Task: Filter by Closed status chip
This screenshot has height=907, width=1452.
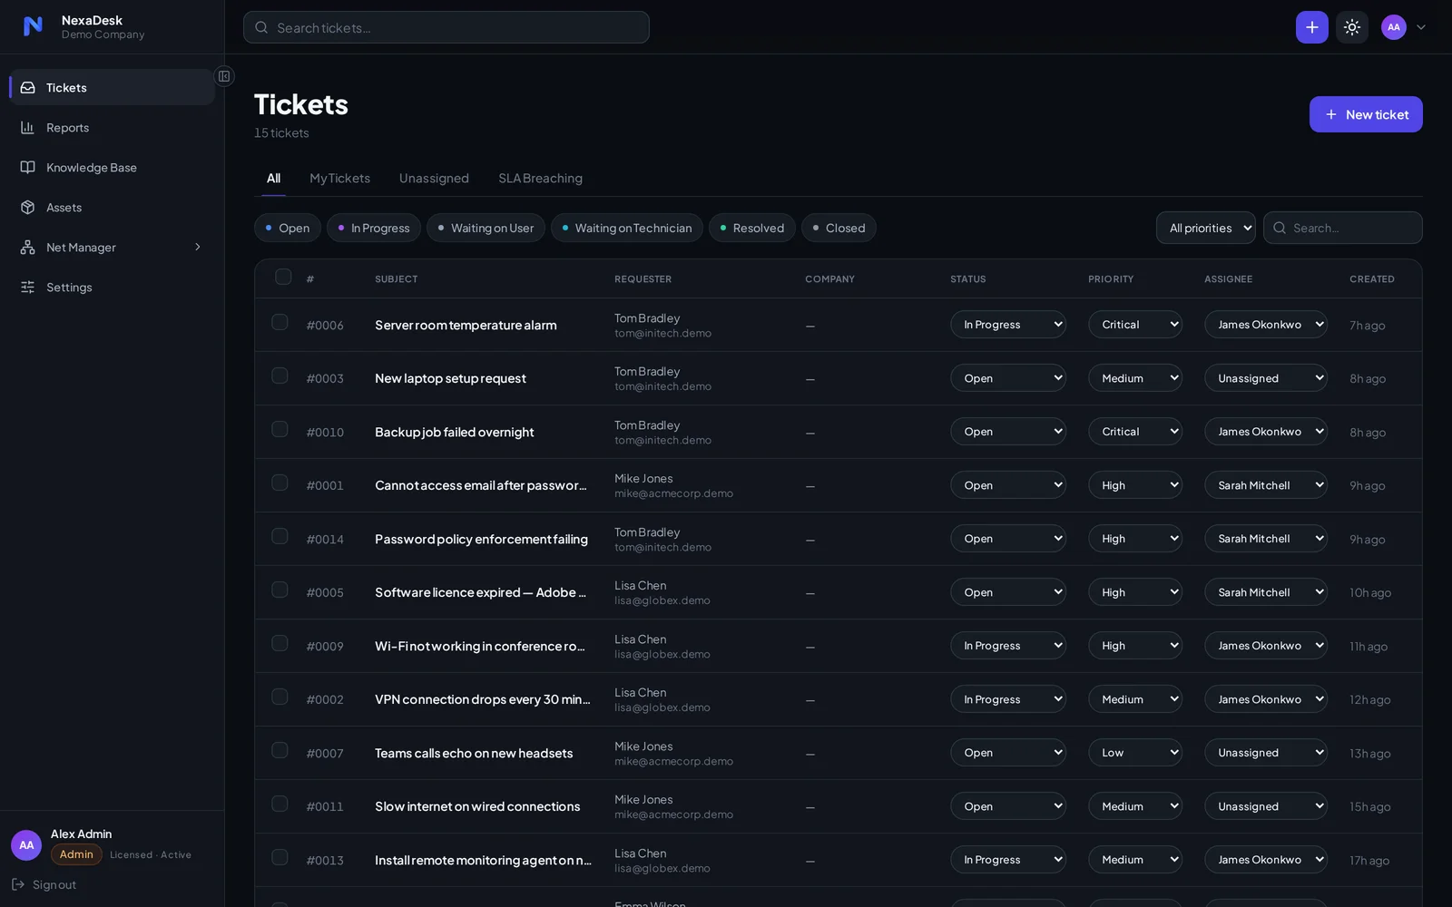Action: point(839,228)
